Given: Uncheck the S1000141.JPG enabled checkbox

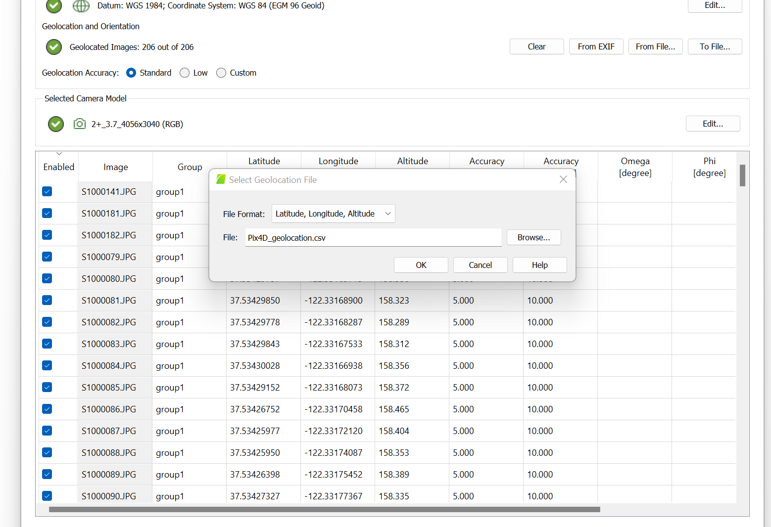Looking at the screenshot, I should pyautogui.click(x=47, y=191).
